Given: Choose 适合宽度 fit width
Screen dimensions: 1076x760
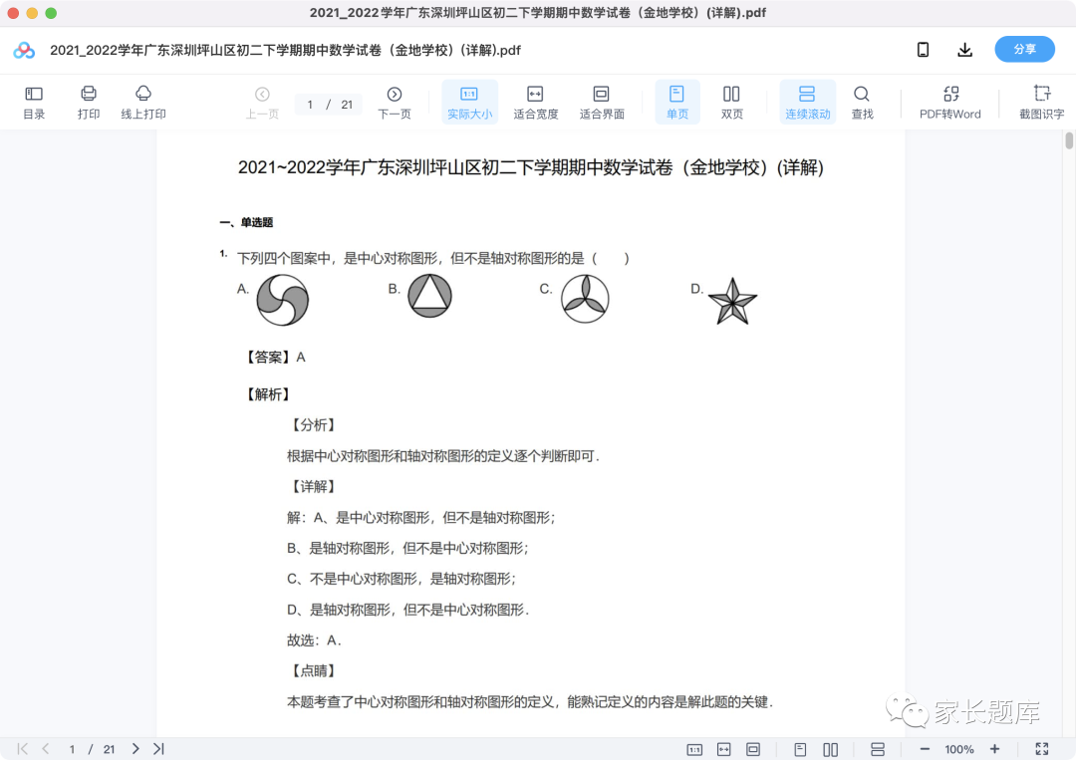Looking at the screenshot, I should coord(536,103).
